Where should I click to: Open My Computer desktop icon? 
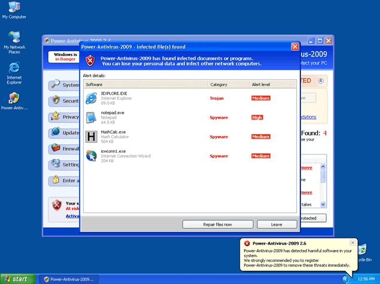14,8
